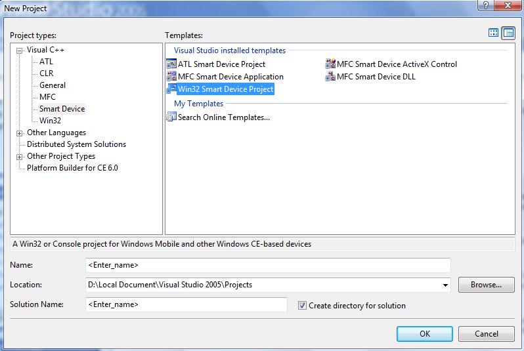Image resolution: width=524 pixels, height=351 pixels.
Task: Open the dialog help question mark button
Action: click(x=485, y=5)
